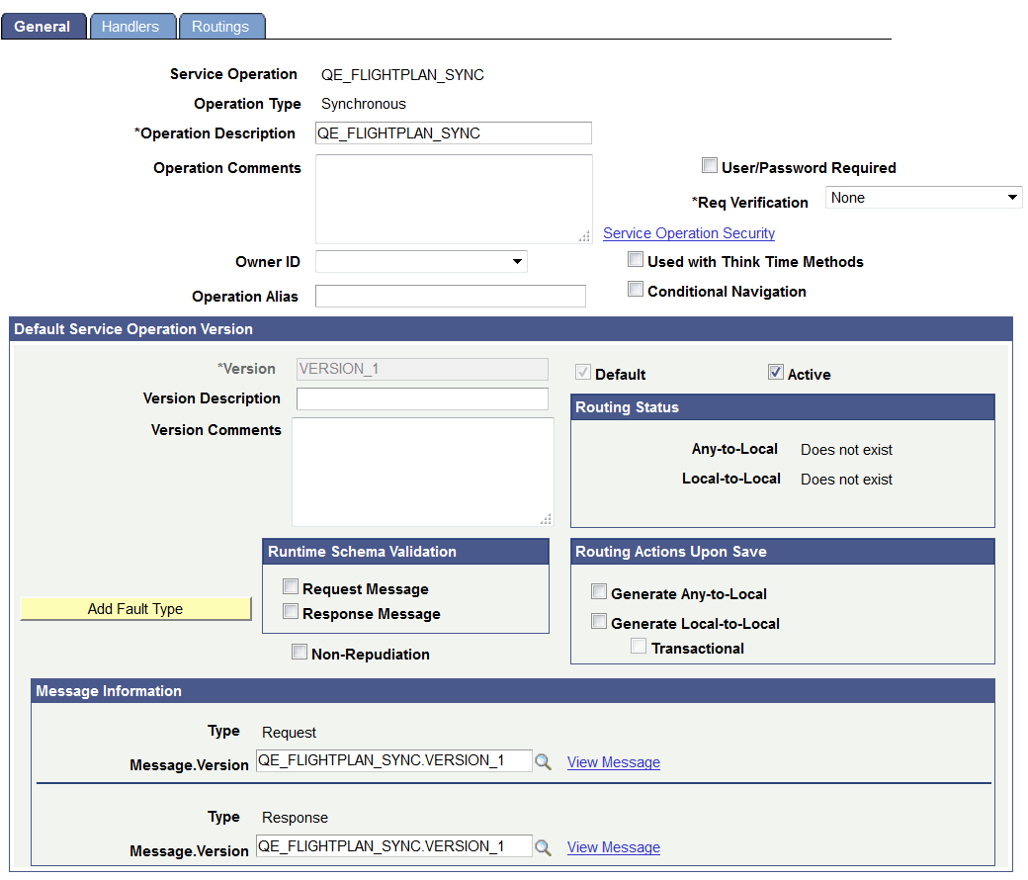Screen dimensions: 1028x880
Task: Click inside the Operation Alias field
Action: 450,296
